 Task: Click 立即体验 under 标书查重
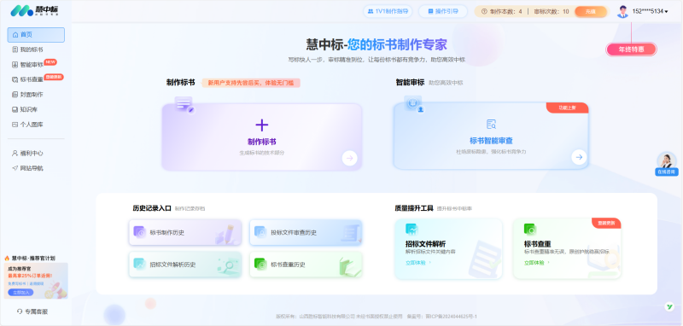[x=537, y=263]
